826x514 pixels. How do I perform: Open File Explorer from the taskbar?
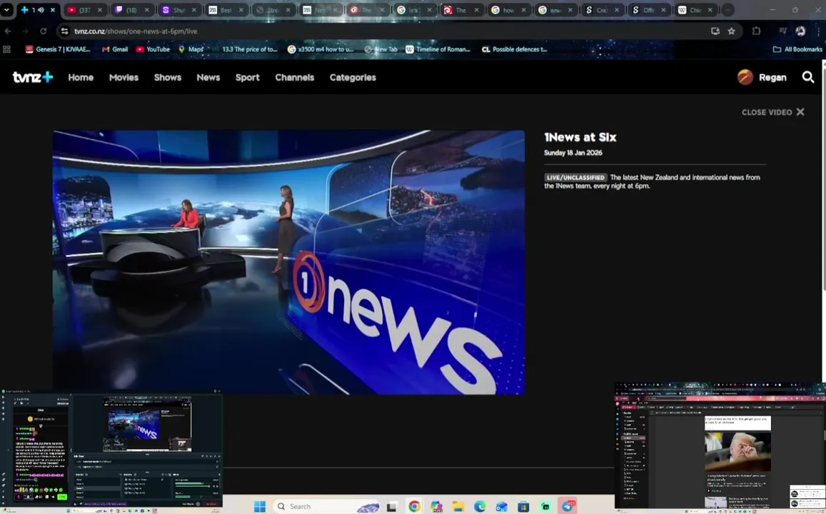point(458,507)
